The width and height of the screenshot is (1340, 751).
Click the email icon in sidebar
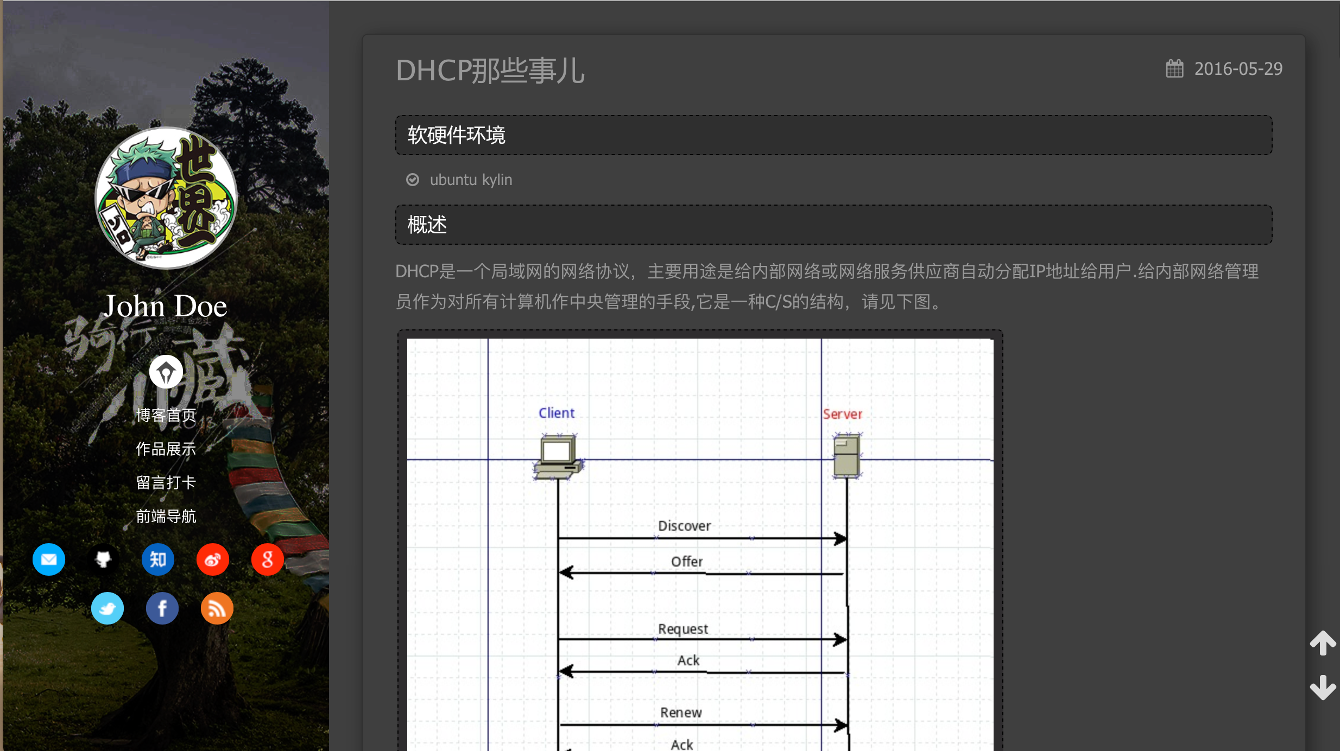[x=49, y=559]
